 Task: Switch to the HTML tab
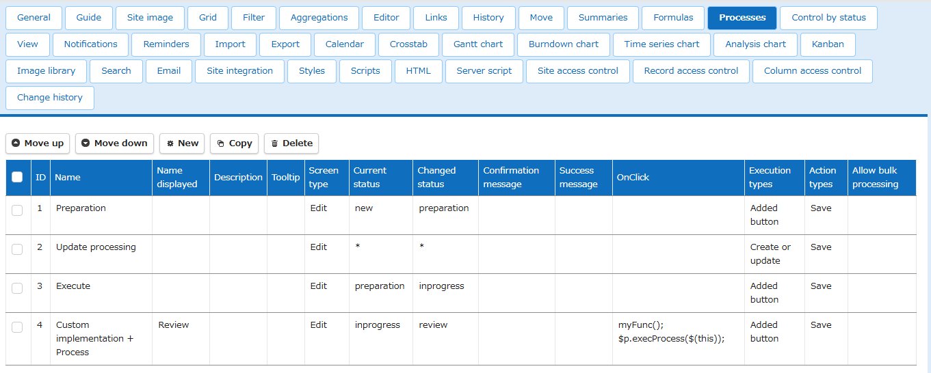(x=419, y=71)
